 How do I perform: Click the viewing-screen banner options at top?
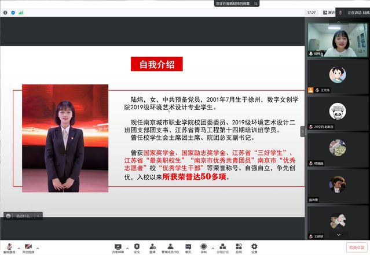pyautogui.click(x=257, y=3)
